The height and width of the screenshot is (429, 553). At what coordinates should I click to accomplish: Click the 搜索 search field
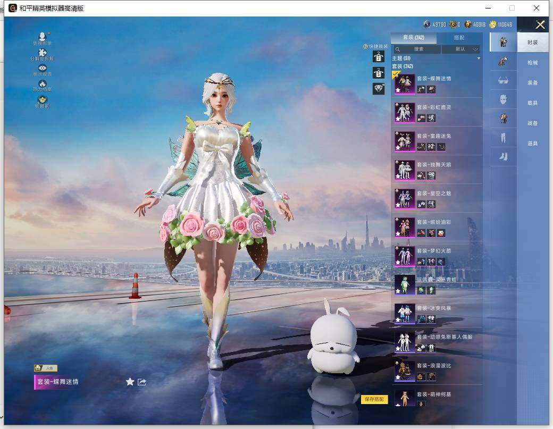pos(417,49)
